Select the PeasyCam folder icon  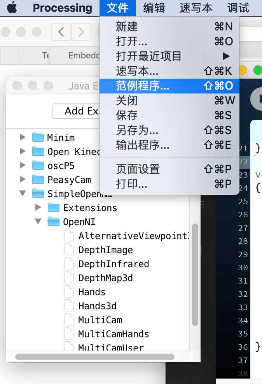38,179
